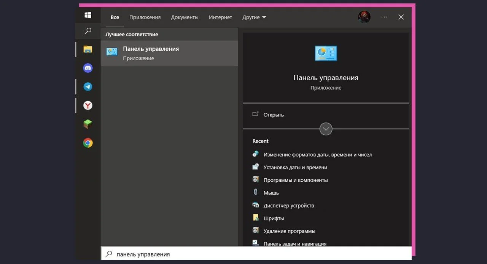Open Изменение форматов даты, времени и чисел
The image size is (487, 264).
pyautogui.click(x=317, y=154)
